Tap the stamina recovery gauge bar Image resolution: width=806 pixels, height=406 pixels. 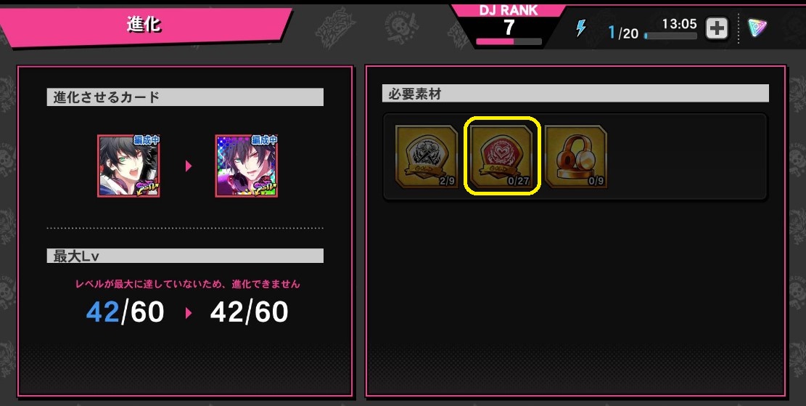point(671,36)
